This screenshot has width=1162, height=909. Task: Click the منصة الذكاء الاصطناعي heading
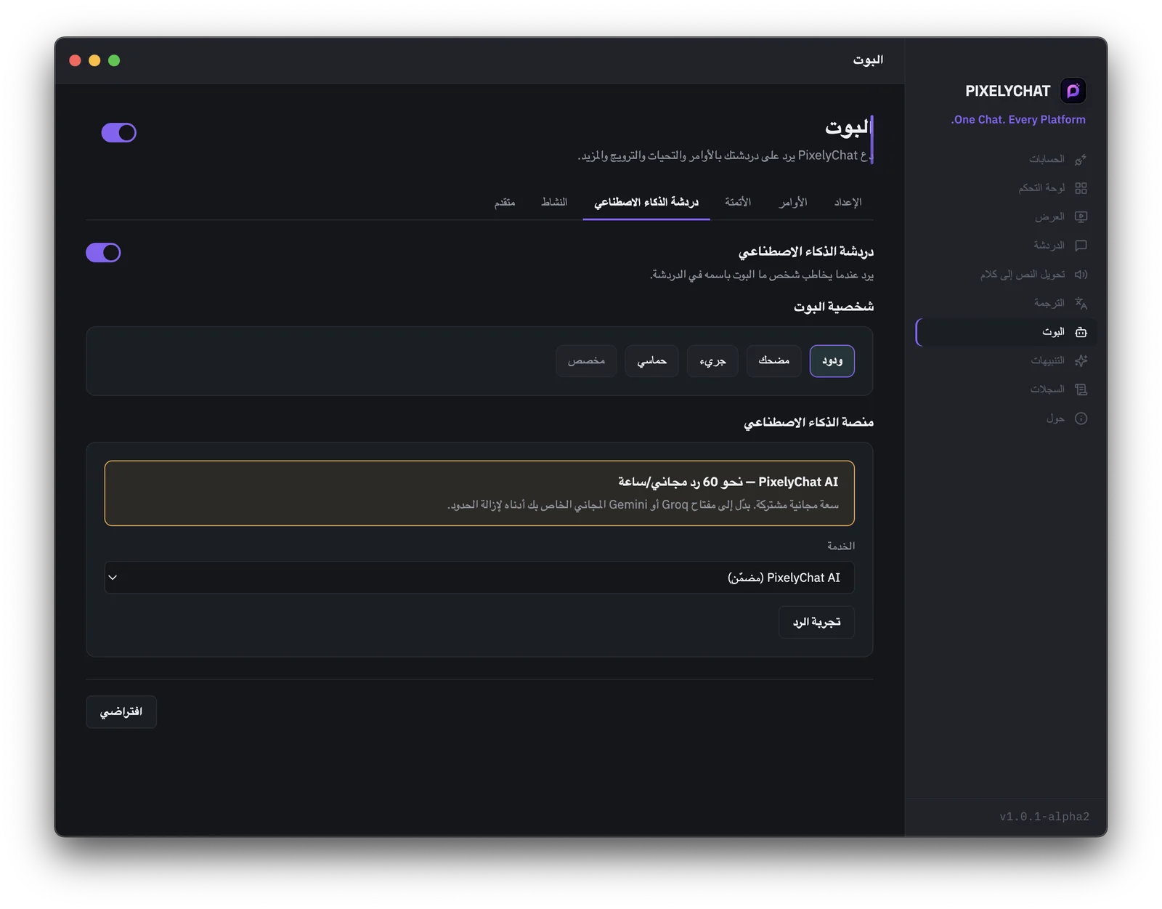click(x=808, y=422)
